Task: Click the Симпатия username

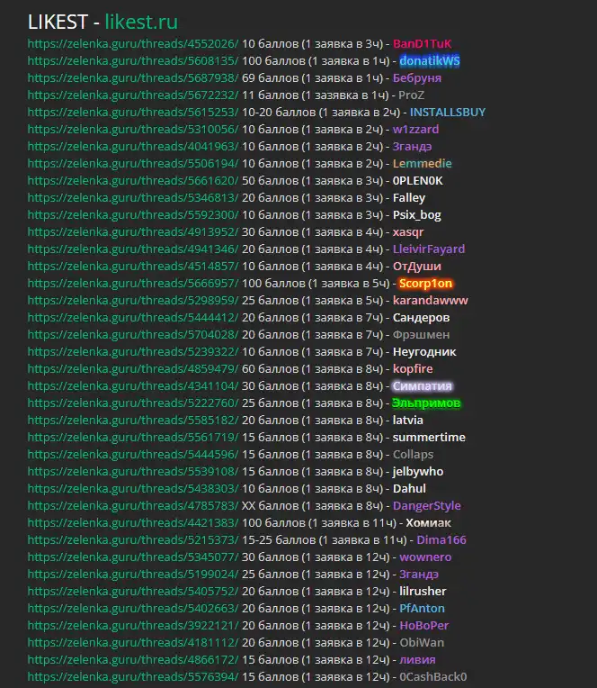Action: 422,386
